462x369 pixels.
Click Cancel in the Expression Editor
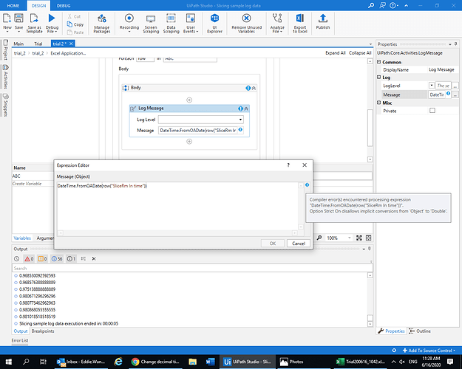pyautogui.click(x=299, y=243)
